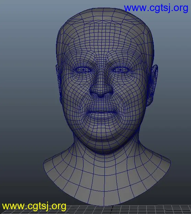191x214 pixels.
Task: Click the dark grid origin line
Action: click(112, 209)
